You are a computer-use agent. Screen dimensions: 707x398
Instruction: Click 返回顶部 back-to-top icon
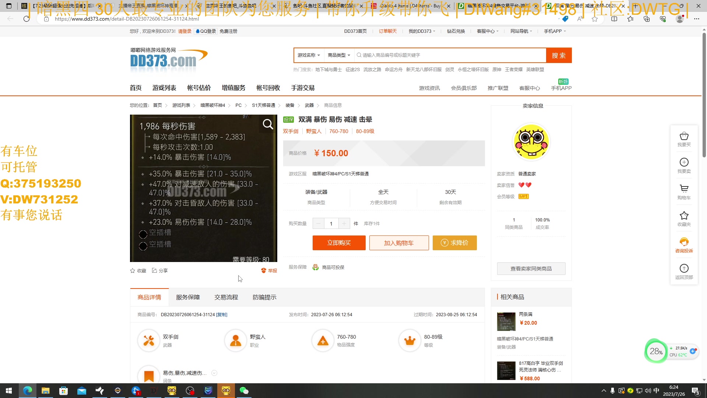point(684,272)
